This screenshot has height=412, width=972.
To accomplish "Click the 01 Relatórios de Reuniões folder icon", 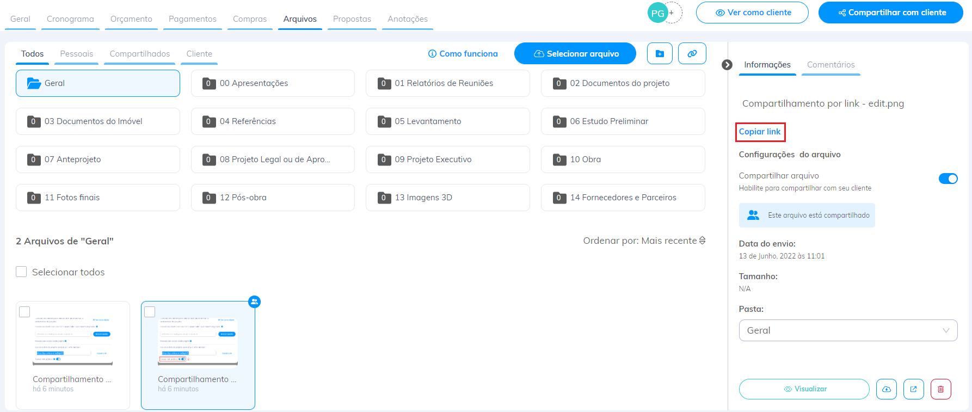I will (x=384, y=83).
